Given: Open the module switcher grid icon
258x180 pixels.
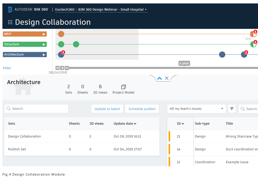Looking at the screenshot, I should click(x=10, y=22).
